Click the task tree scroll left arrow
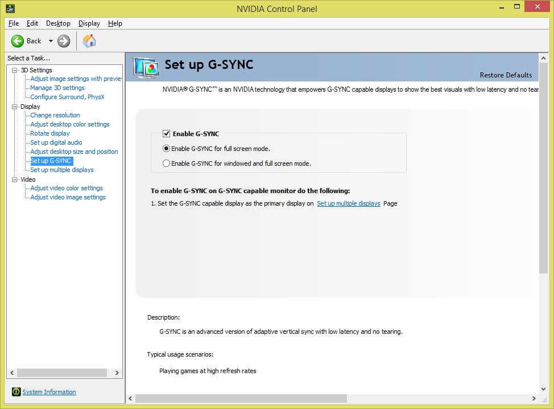Viewport: 554px width, 409px height. click(12, 373)
